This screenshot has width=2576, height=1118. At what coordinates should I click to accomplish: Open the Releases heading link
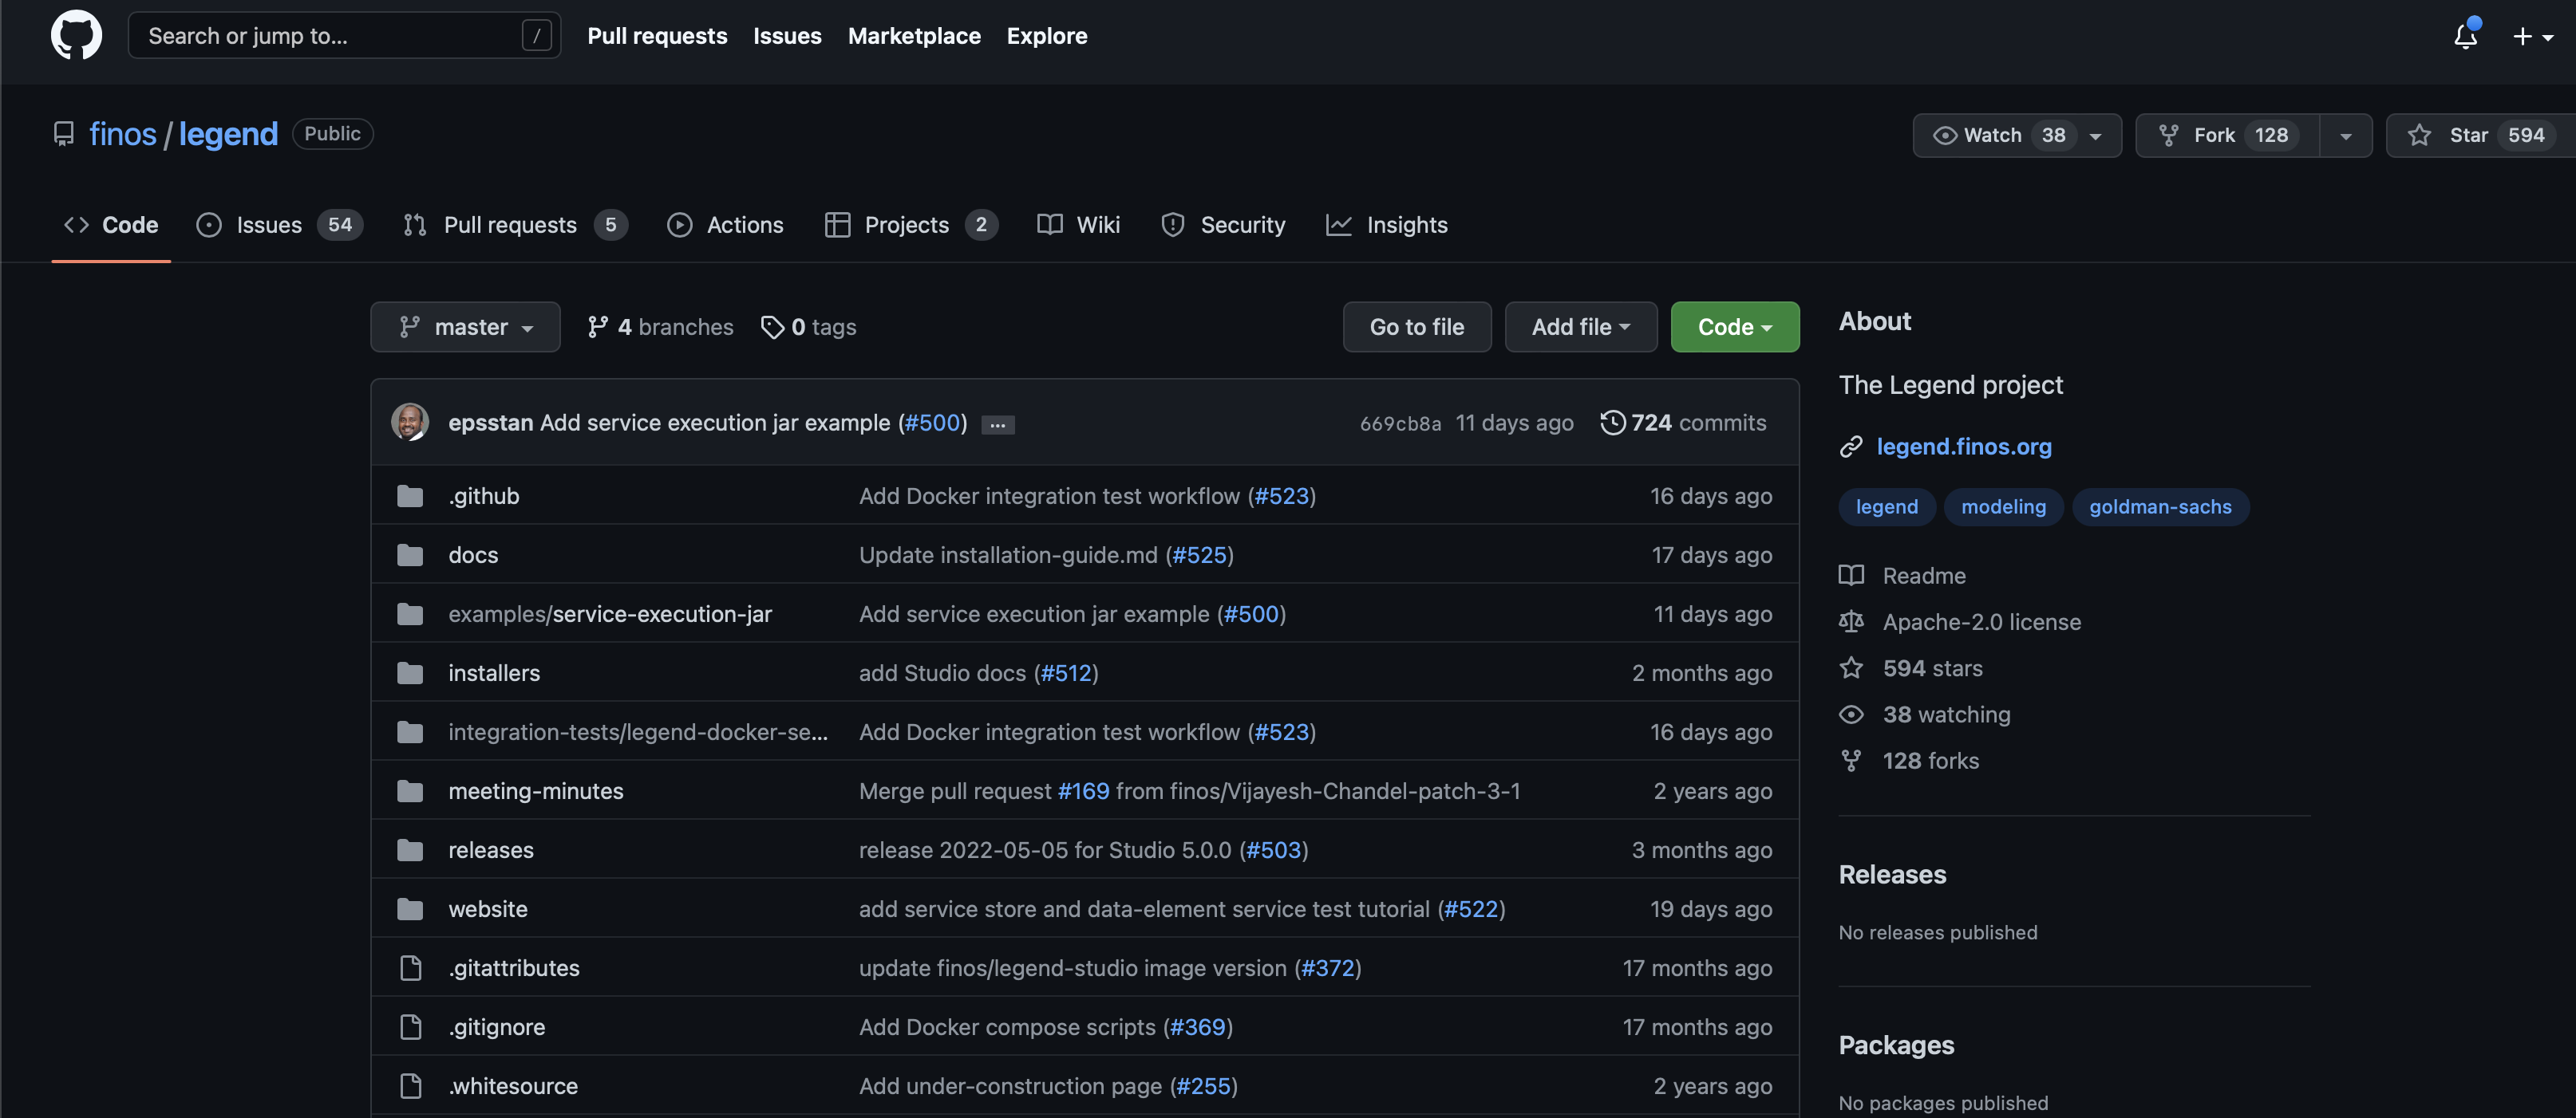[1892, 874]
